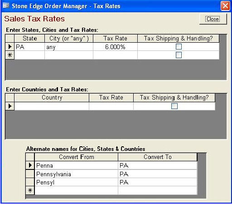Toggle Tax Shipping checkbox in Countries grid

pyautogui.click(x=174, y=106)
